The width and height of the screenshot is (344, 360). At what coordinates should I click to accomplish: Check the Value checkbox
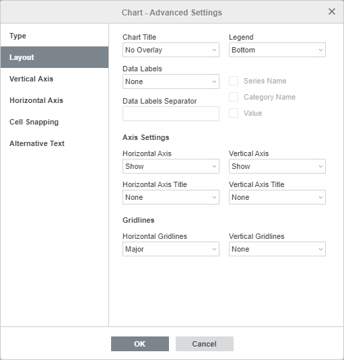234,113
